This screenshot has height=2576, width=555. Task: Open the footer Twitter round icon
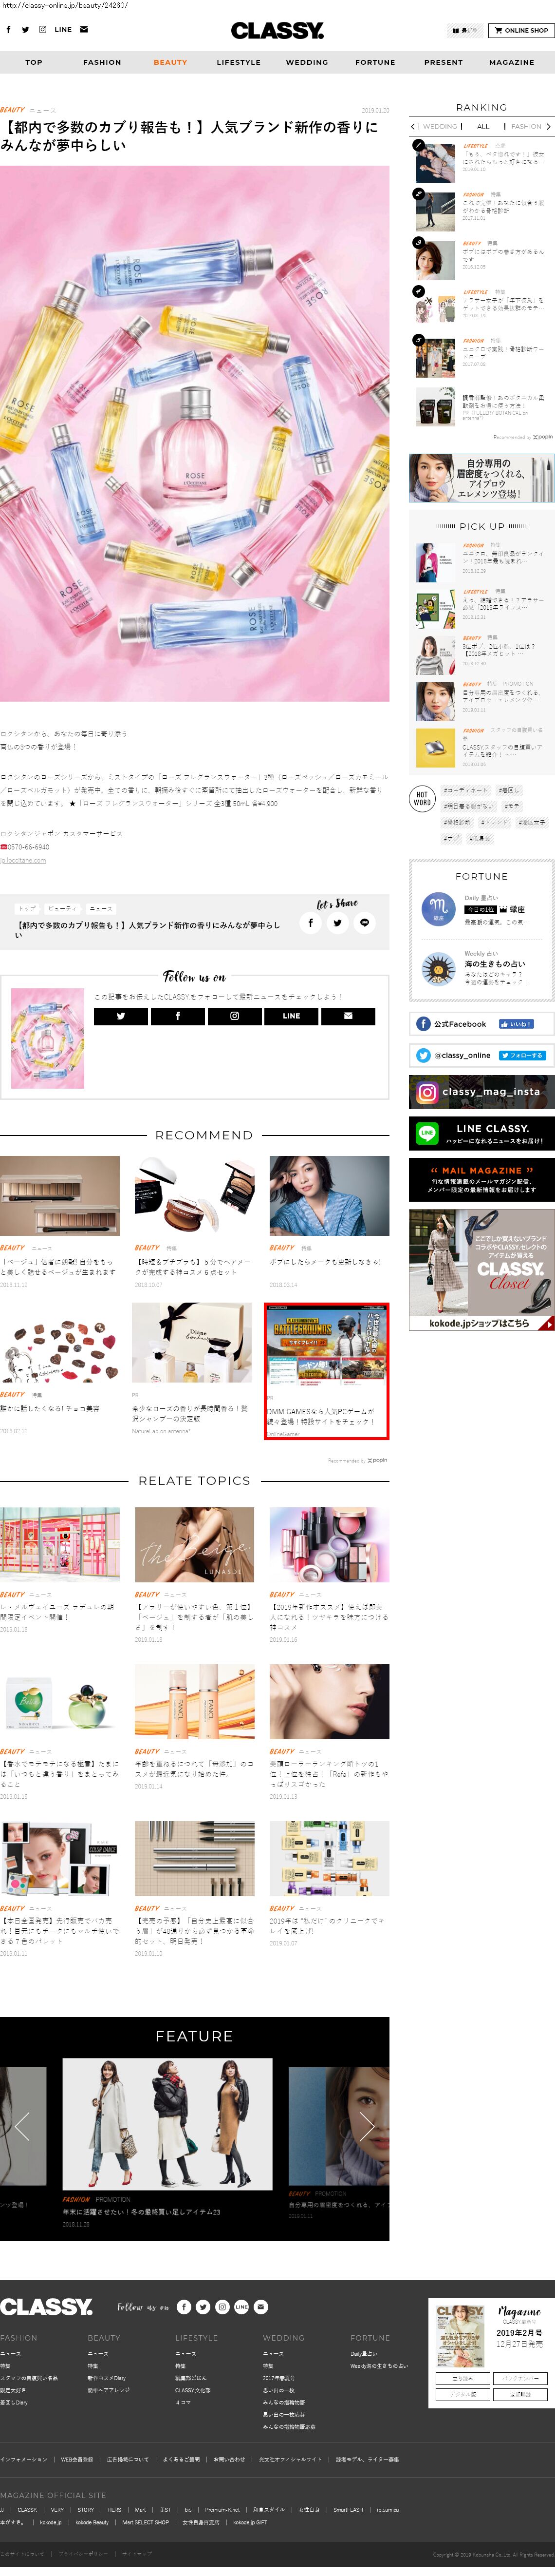[203, 2307]
